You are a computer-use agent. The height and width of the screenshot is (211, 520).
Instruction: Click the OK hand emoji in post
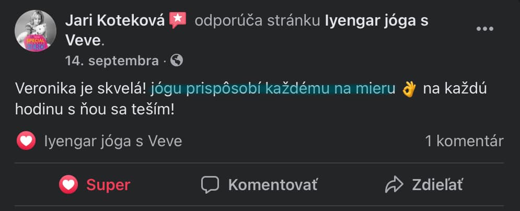pyautogui.click(x=409, y=89)
